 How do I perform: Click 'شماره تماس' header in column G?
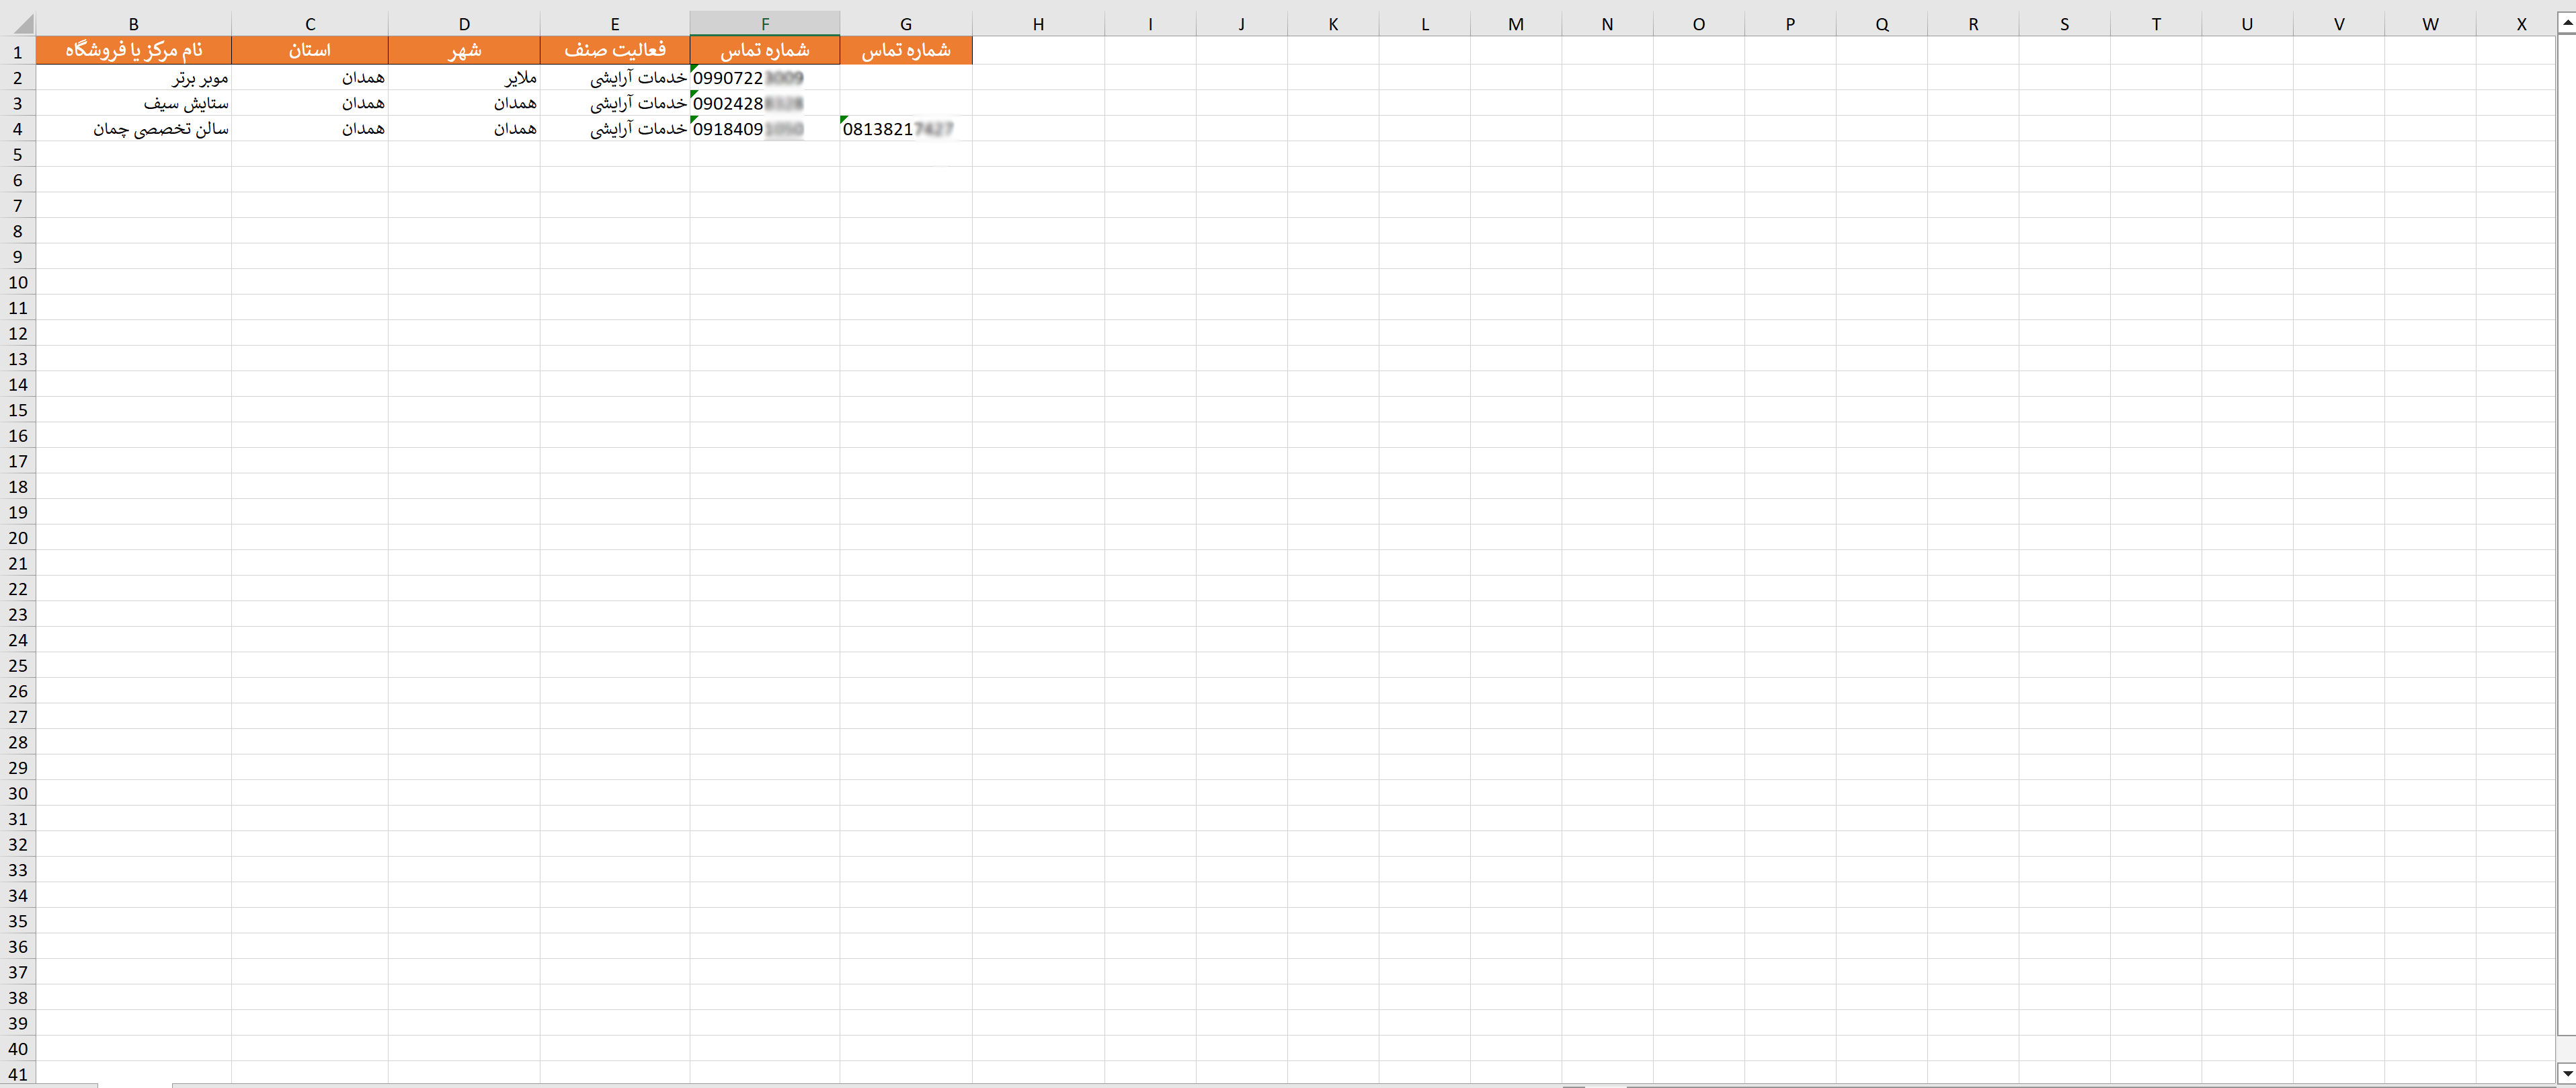click(906, 51)
